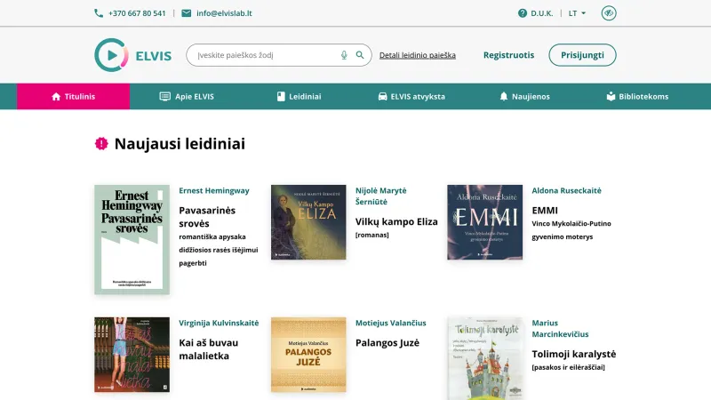Click the +370 667 80 541 phone number
This screenshot has height=400, width=711.
(137, 13)
